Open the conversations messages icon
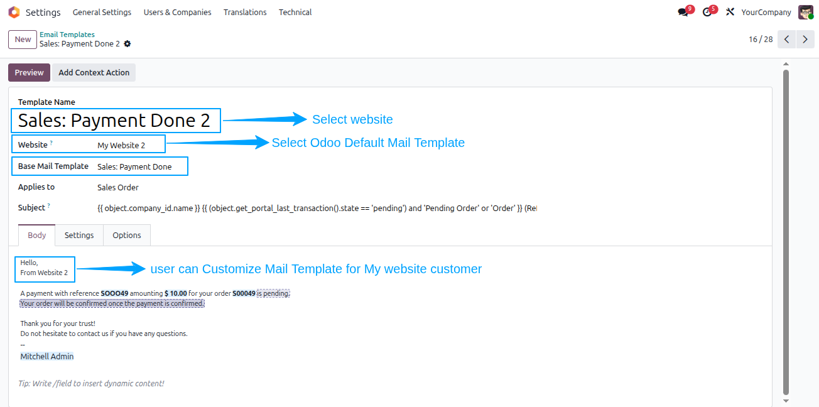The width and height of the screenshot is (819, 407). click(x=683, y=12)
